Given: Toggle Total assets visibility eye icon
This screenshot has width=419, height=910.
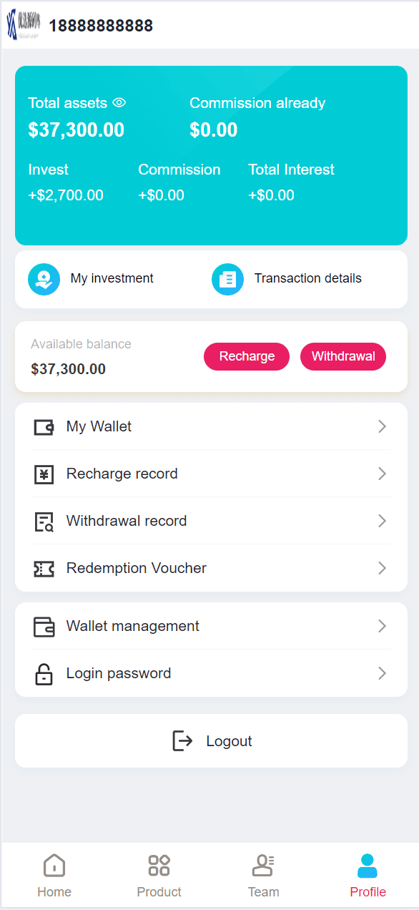Looking at the screenshot, I should click(119, 103).
